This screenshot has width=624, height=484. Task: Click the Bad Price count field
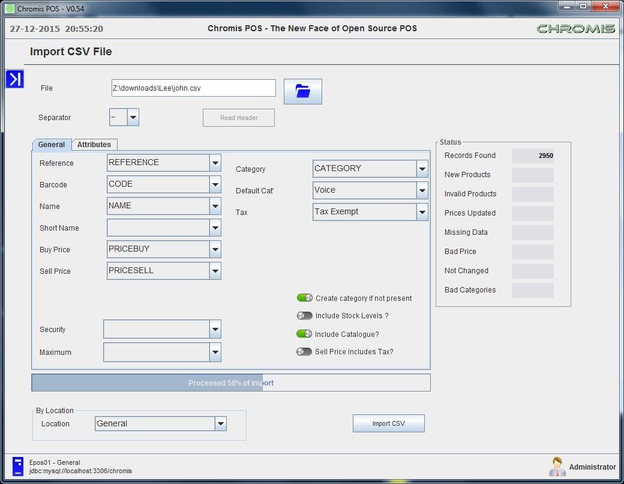click(532, 252)
